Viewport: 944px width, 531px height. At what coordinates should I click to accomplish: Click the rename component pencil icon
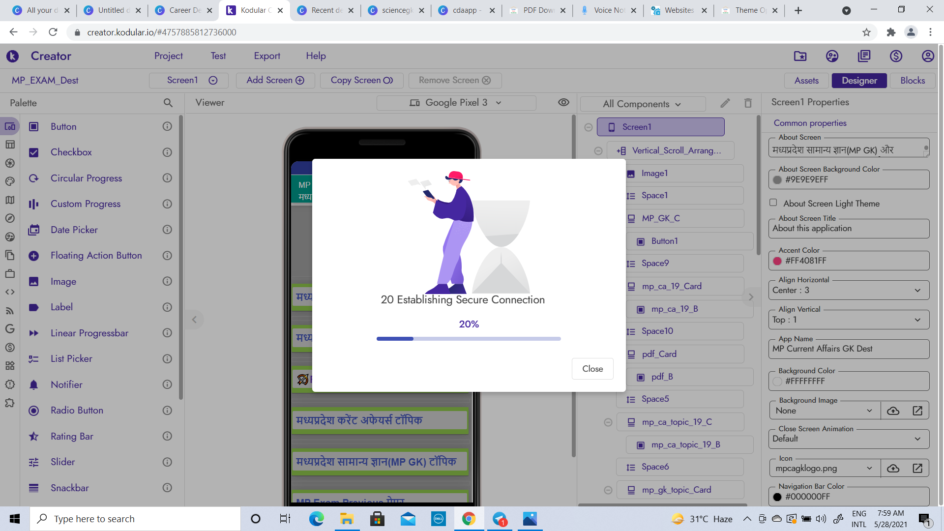coord(725,103)
